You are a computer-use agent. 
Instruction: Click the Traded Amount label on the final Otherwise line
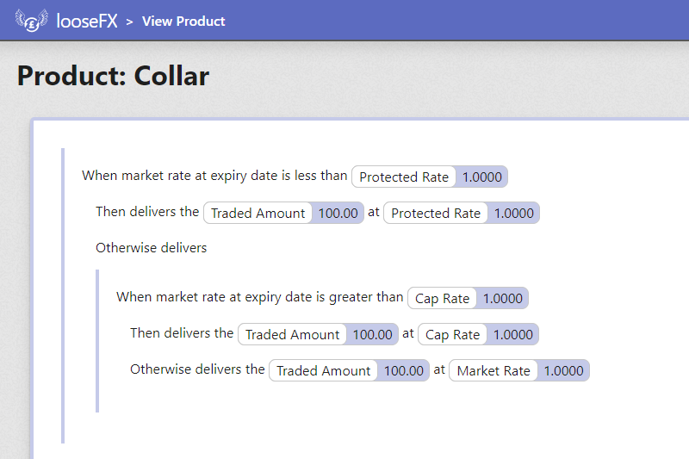(x=324, y=370)
